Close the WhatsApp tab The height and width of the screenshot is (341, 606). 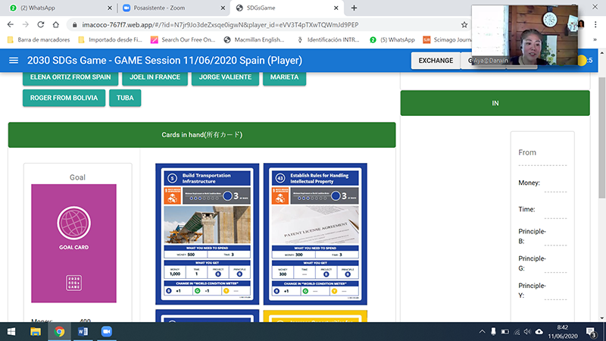coord(109,8)
